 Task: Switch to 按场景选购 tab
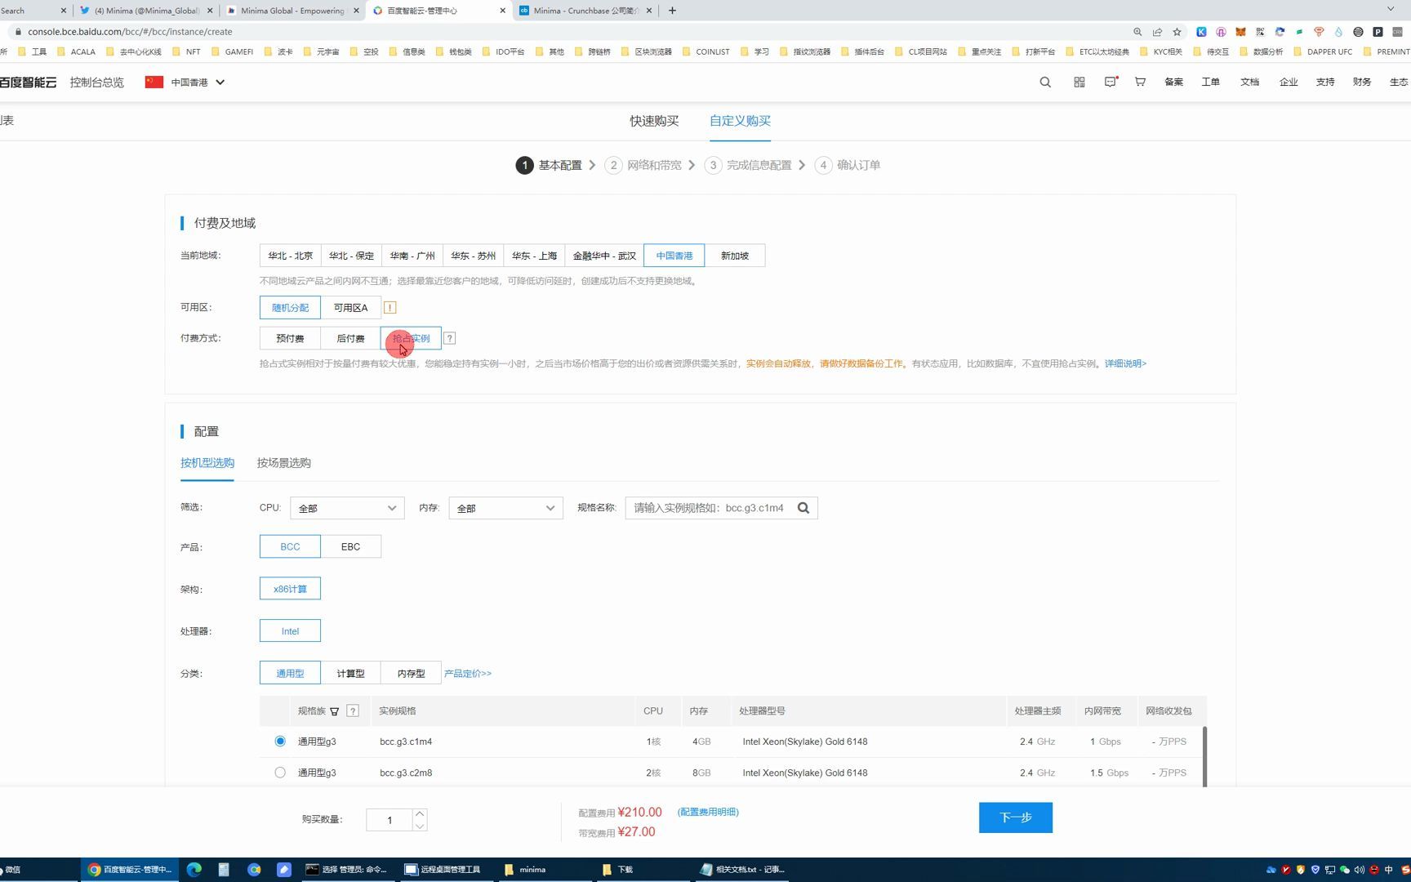(x=284, y=463)
